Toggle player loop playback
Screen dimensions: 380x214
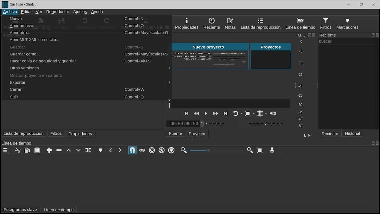click(236, 113)
